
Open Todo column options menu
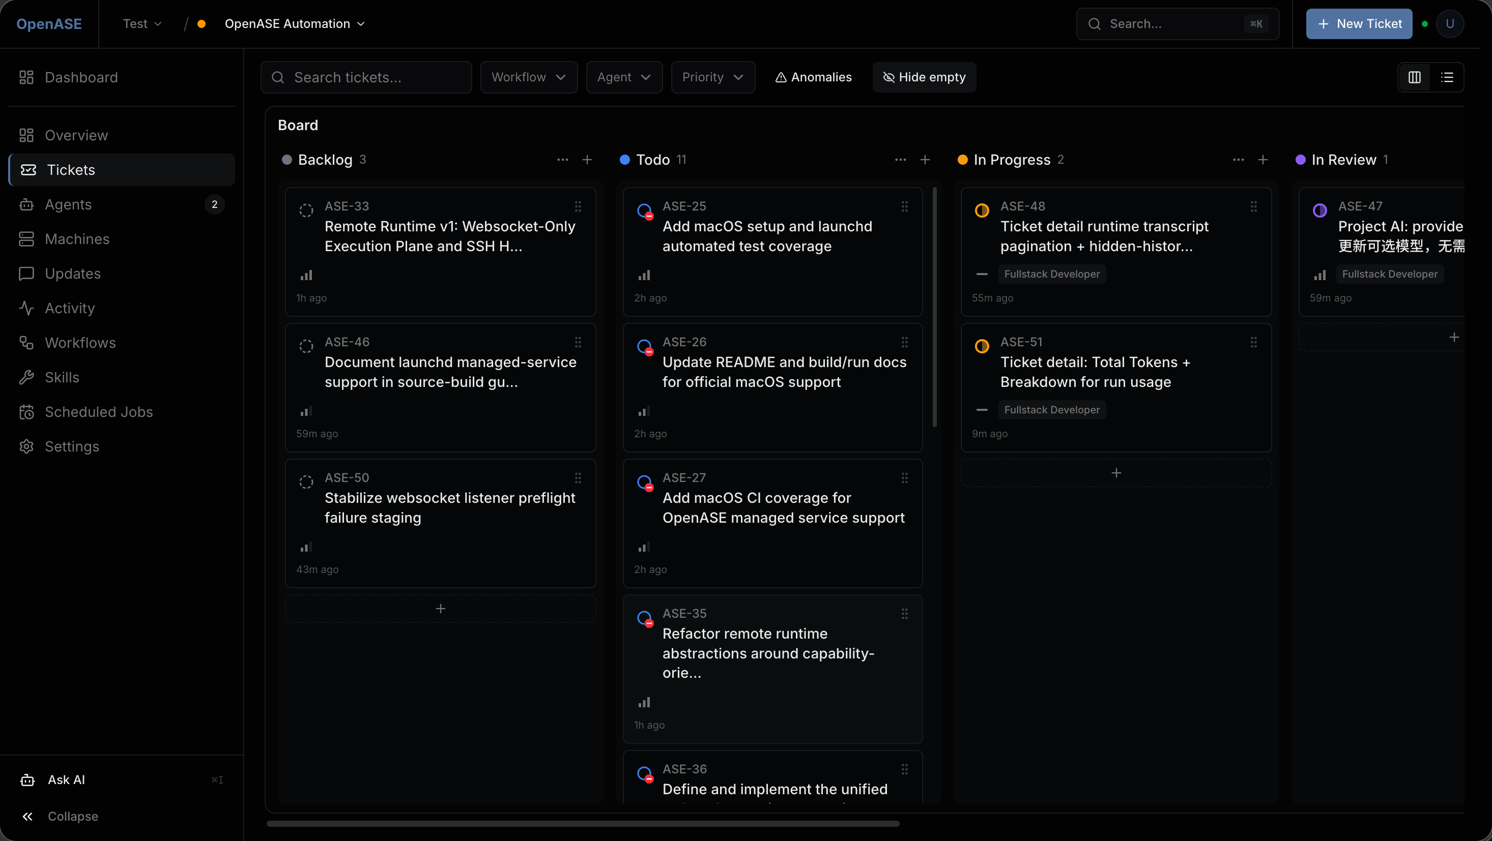click(900, 160)
